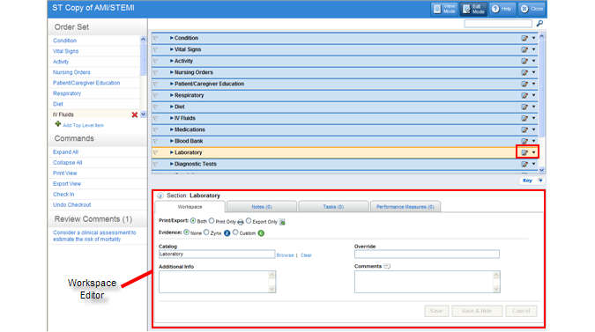Click the Cancel button
The width and height of the screenshot is (595, 332).
pyautogui.click(x=521, y=311)
